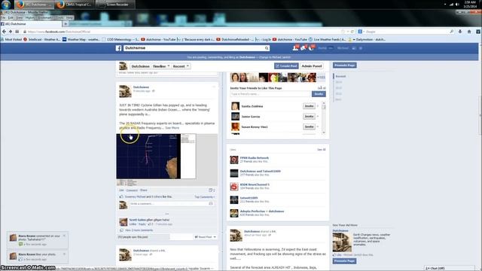
Task: Open new browser tab with plus button
Action: 66,24
